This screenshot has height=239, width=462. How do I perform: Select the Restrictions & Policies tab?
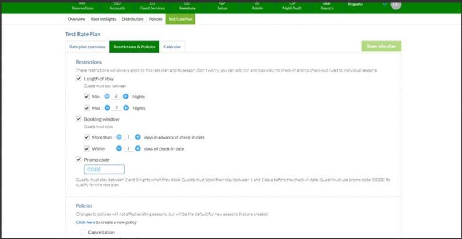coord(135,47)
